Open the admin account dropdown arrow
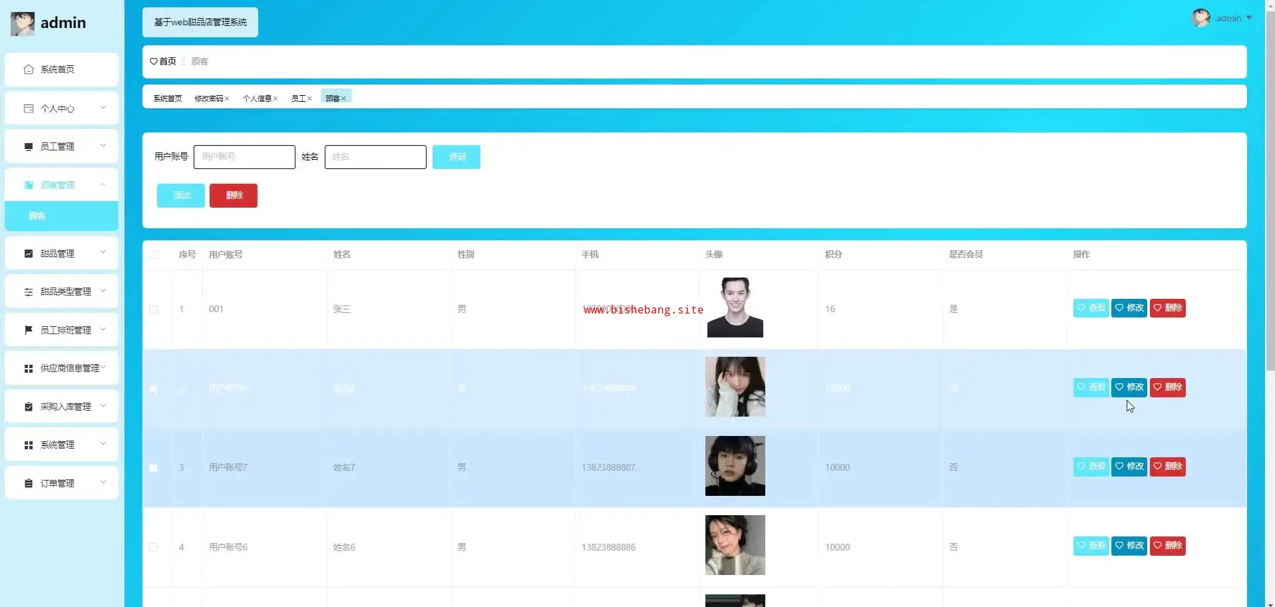The height and width of the screenshot is (607, 1275). click(x=1248, y=18)
